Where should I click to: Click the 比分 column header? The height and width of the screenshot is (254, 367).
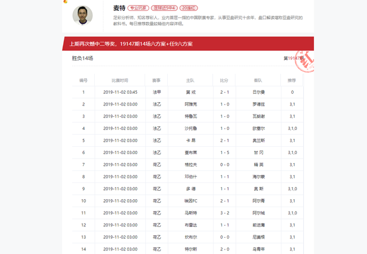(224, 81)
